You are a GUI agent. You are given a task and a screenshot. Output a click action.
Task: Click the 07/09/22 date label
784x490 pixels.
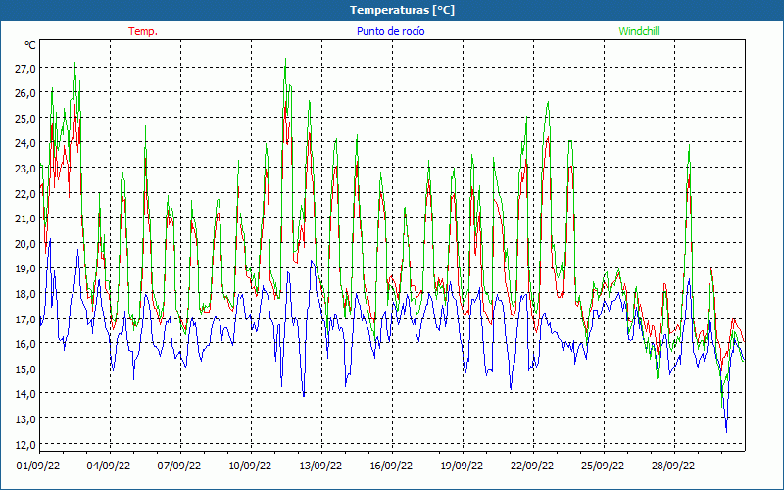click(x=179, y=465)
